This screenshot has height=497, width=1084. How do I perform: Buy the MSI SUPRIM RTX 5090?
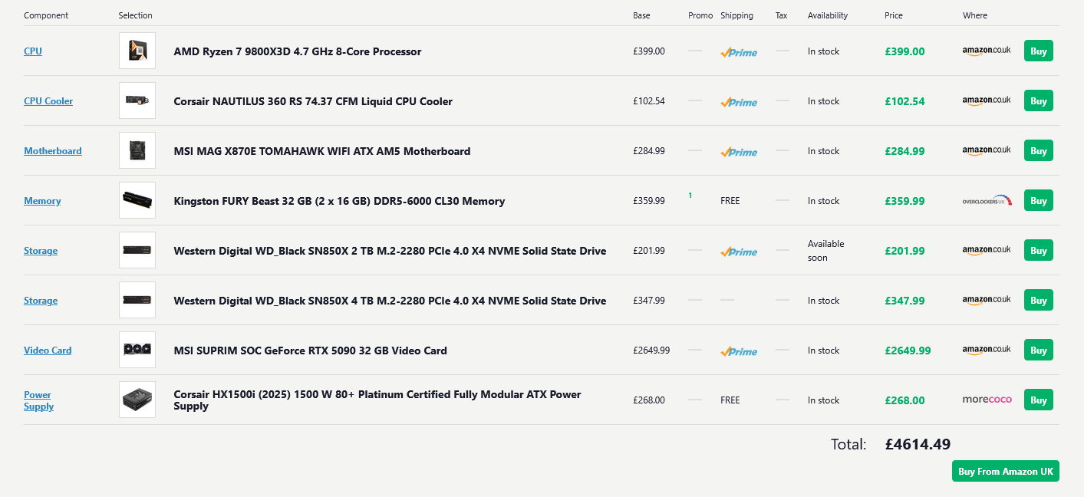(1039, 351)
